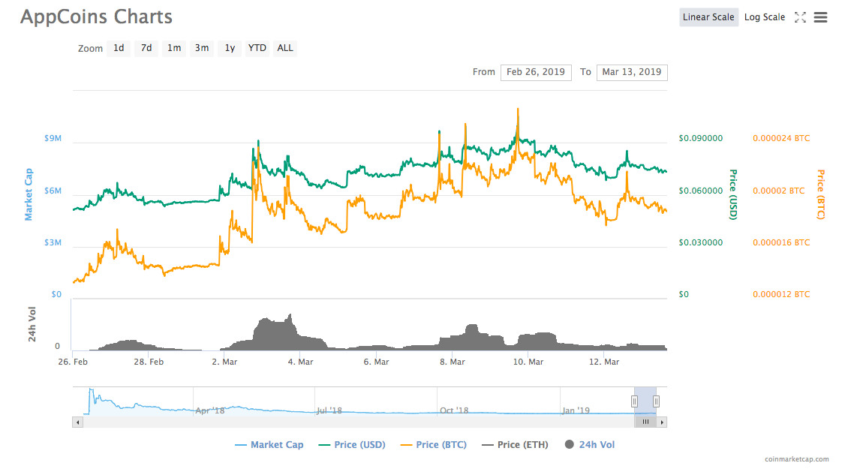Switch to Linear Scale
Screen dimensions: 857x472
[708, 17]
